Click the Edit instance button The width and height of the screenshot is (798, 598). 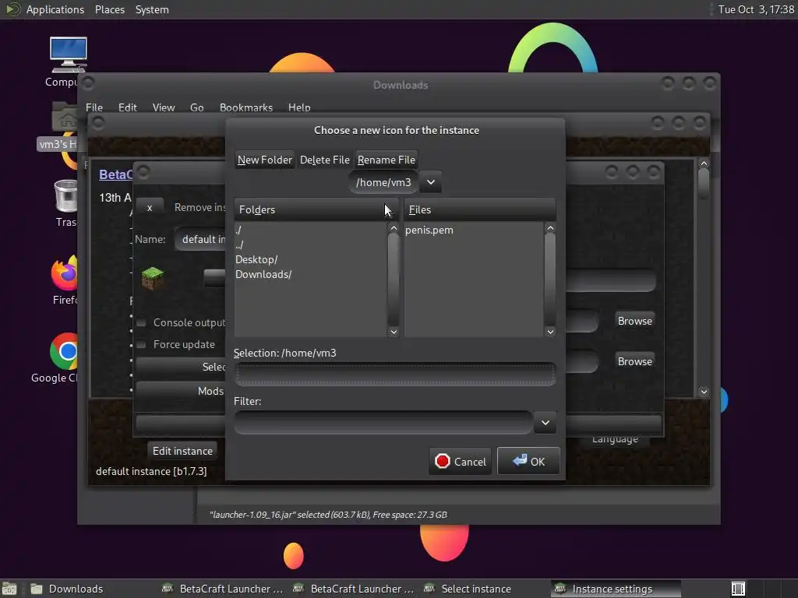coord(182,451)
